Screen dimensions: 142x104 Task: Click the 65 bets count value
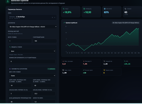(126, 12)
